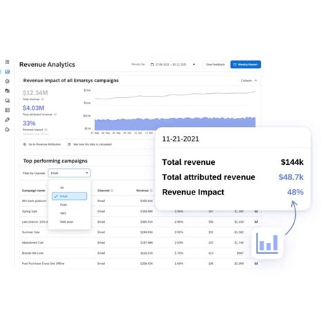Viewport: 327px width, 327px height.
Task: Select the checked Email option in the list
Action: tap(70, 196)
